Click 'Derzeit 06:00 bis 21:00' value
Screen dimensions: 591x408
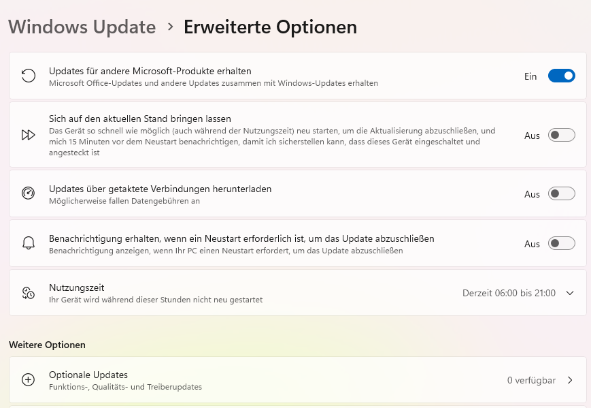click(x=509, y=293)
